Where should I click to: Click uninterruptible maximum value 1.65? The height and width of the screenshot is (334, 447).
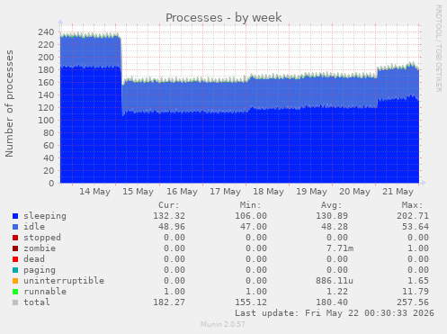418,281
